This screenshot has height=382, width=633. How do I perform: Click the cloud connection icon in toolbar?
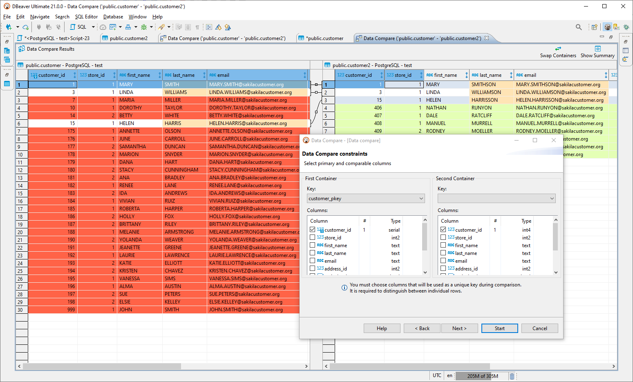[25, 27]
